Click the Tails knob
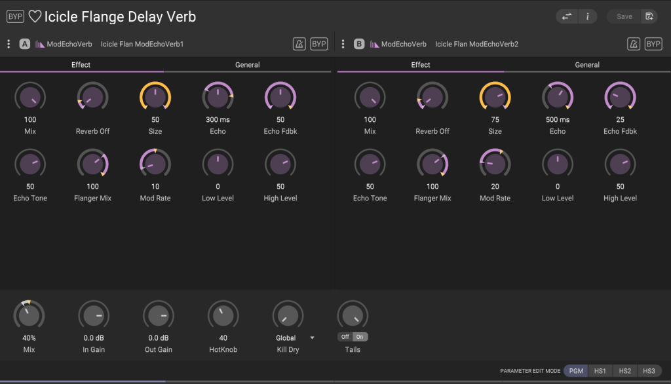 (353, 316)
